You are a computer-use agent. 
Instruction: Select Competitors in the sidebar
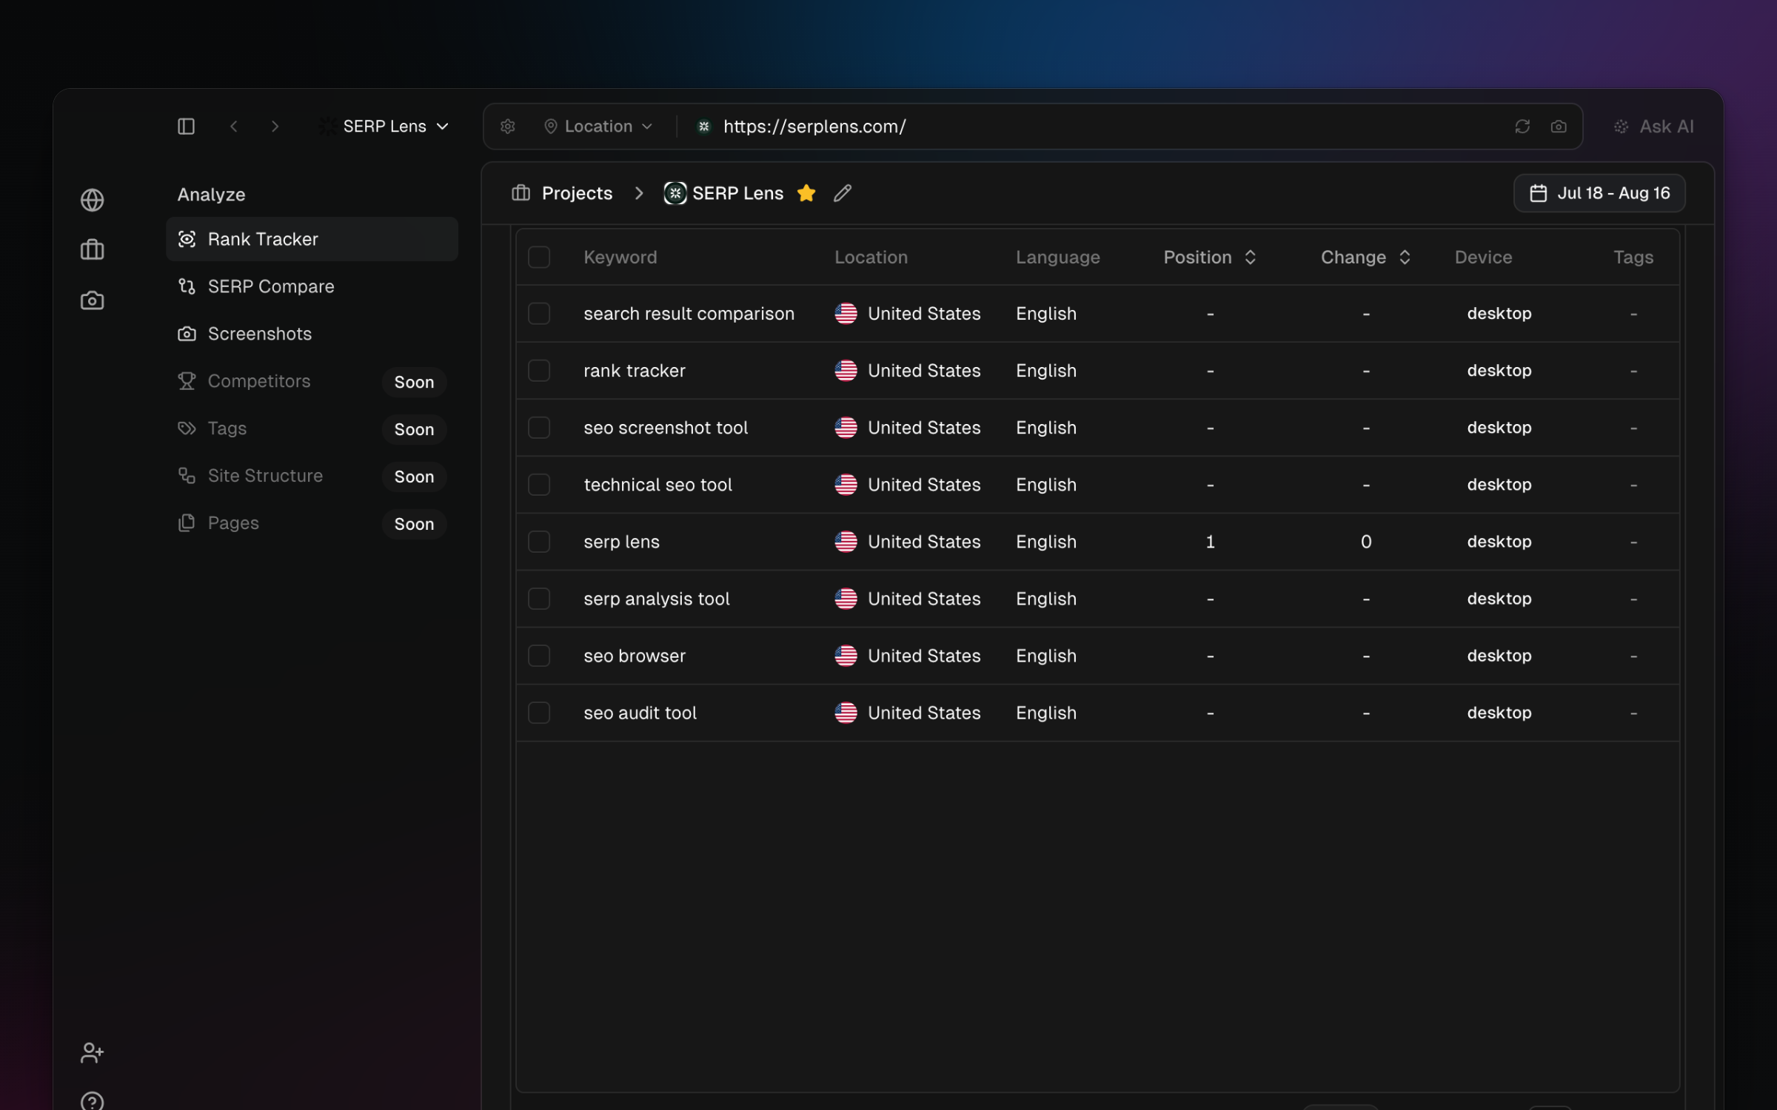point(312,381)
